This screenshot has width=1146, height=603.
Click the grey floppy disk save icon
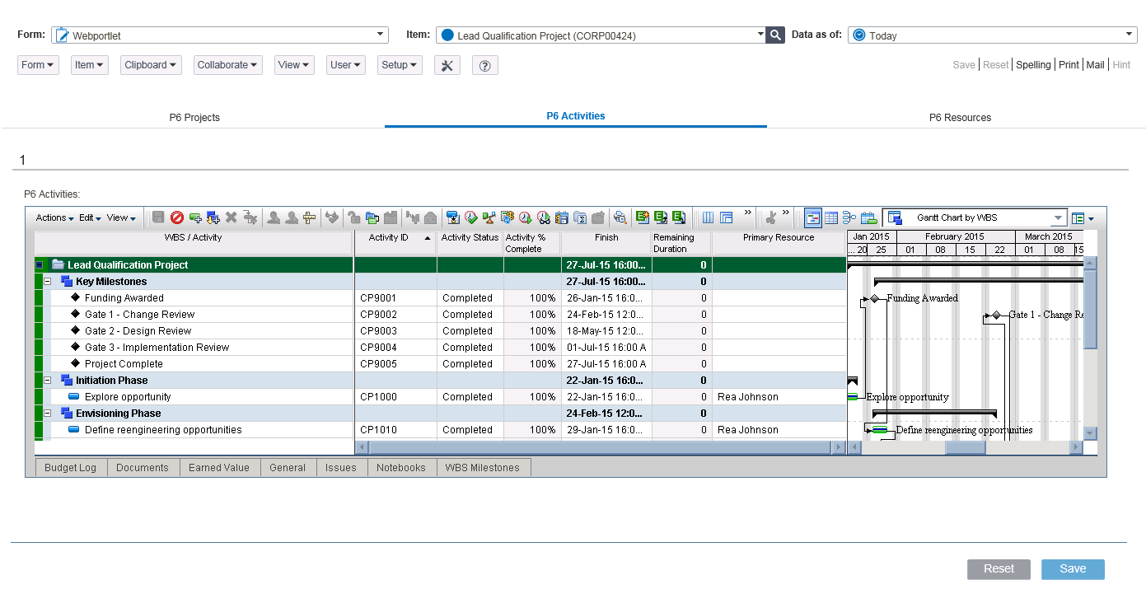coord(159,217)
